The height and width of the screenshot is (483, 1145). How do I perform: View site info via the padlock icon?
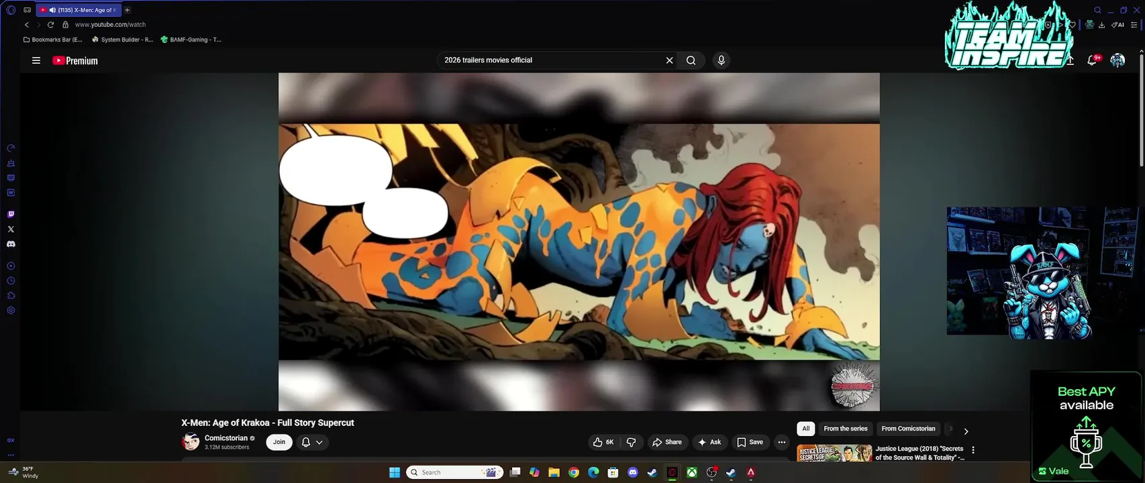point(65,25)
